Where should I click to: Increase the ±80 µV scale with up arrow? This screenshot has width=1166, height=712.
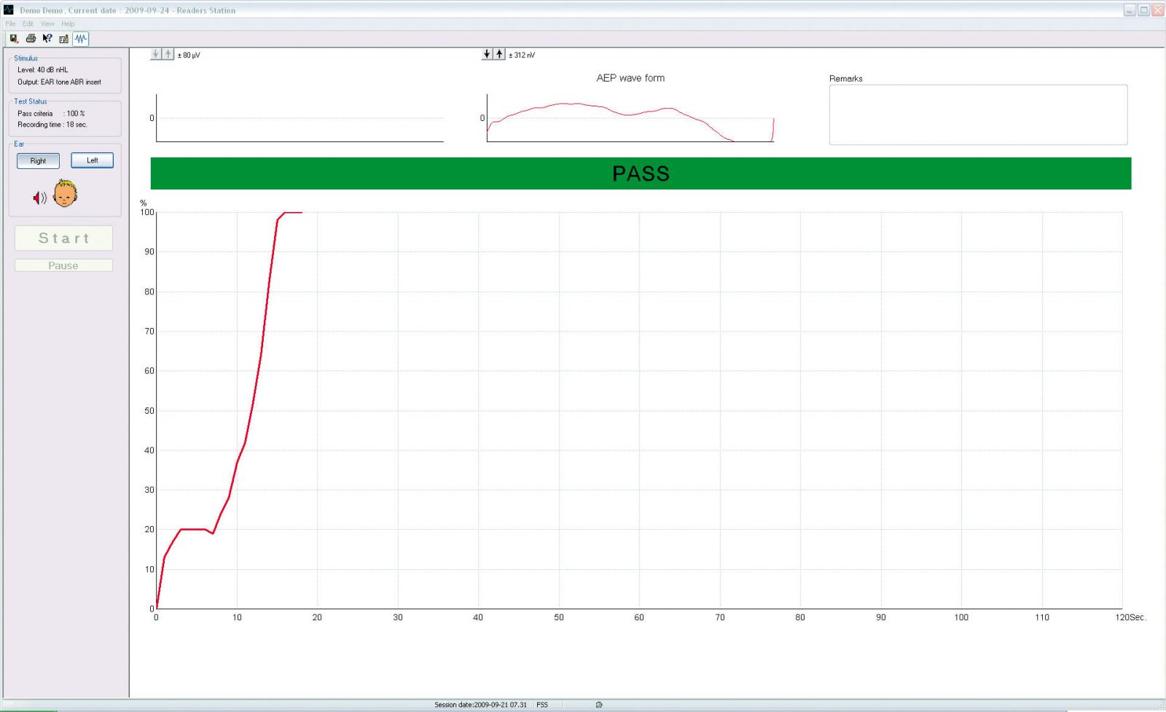pos(166,54)
